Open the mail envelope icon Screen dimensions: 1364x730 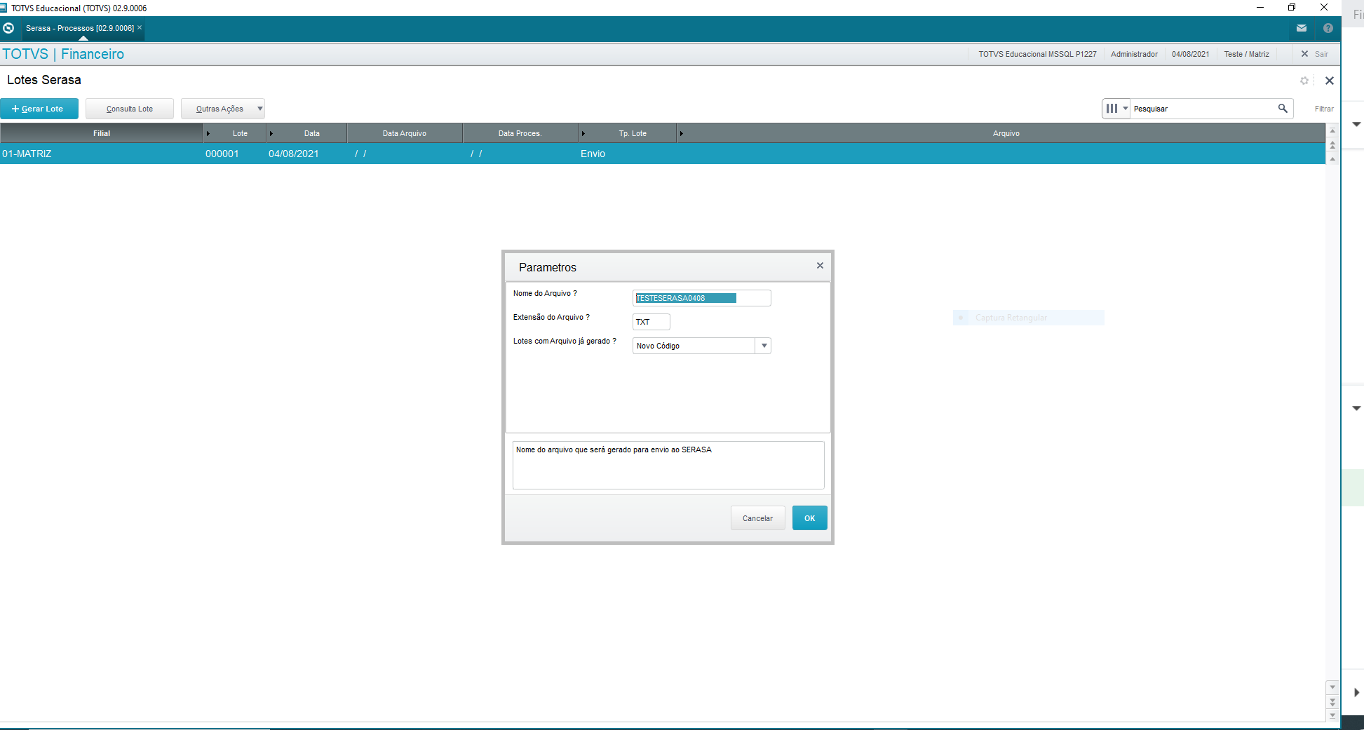1302,28
